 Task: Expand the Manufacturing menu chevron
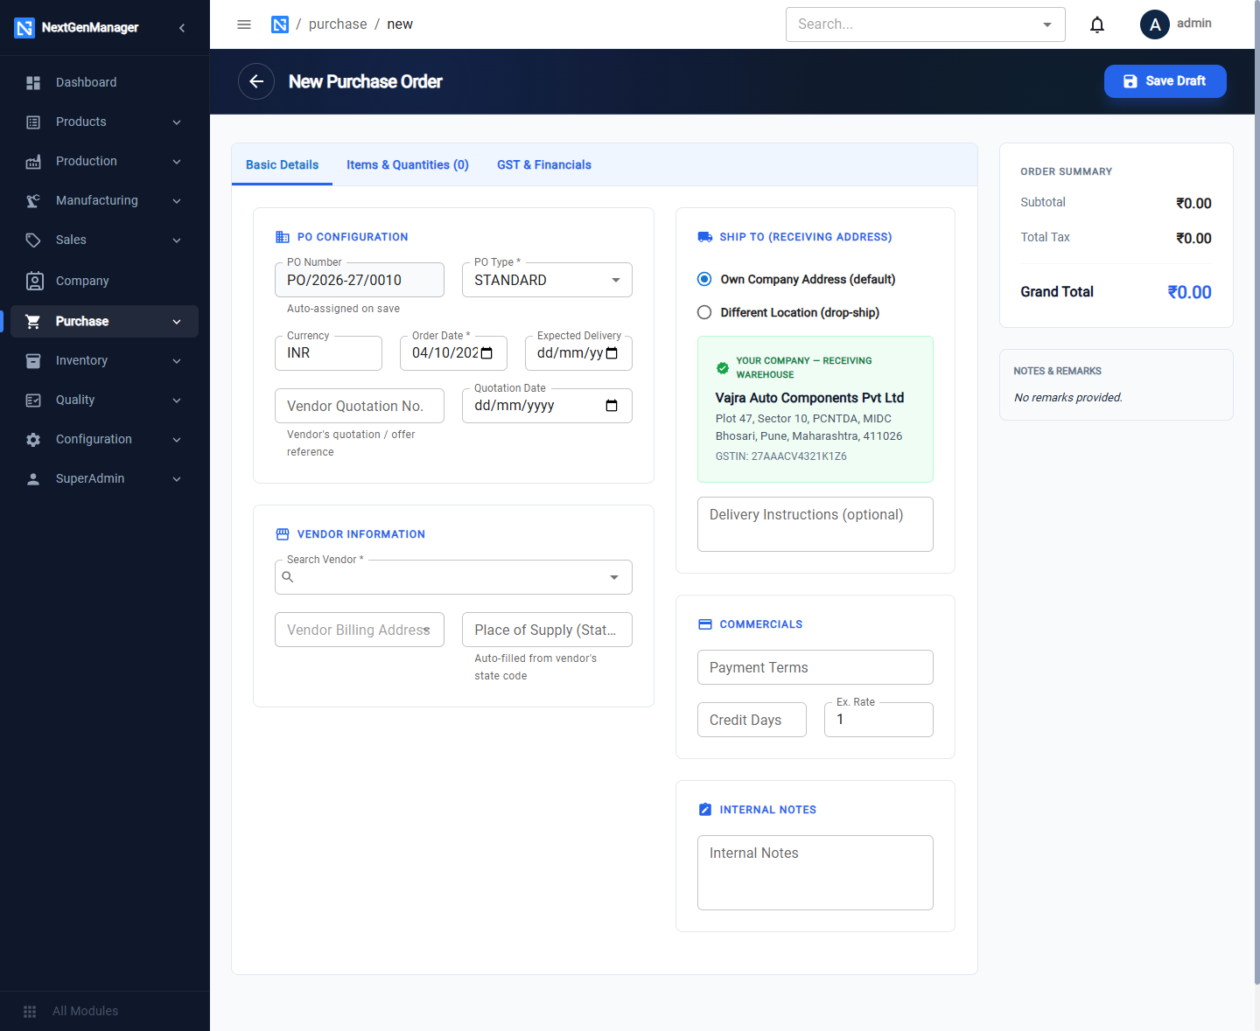[x=177, y=200]
